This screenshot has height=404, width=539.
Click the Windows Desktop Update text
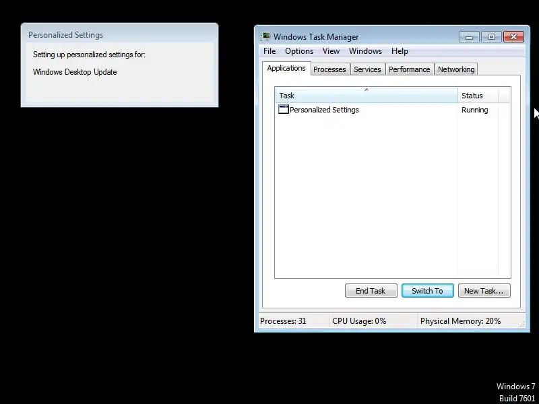(75, 72)
